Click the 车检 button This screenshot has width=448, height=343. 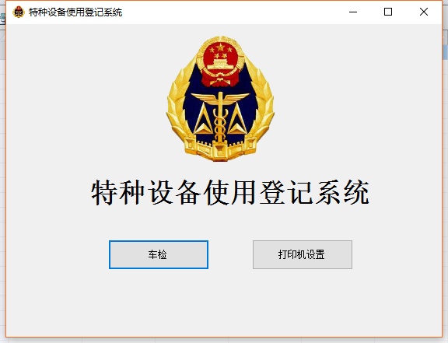click(159, 254)
